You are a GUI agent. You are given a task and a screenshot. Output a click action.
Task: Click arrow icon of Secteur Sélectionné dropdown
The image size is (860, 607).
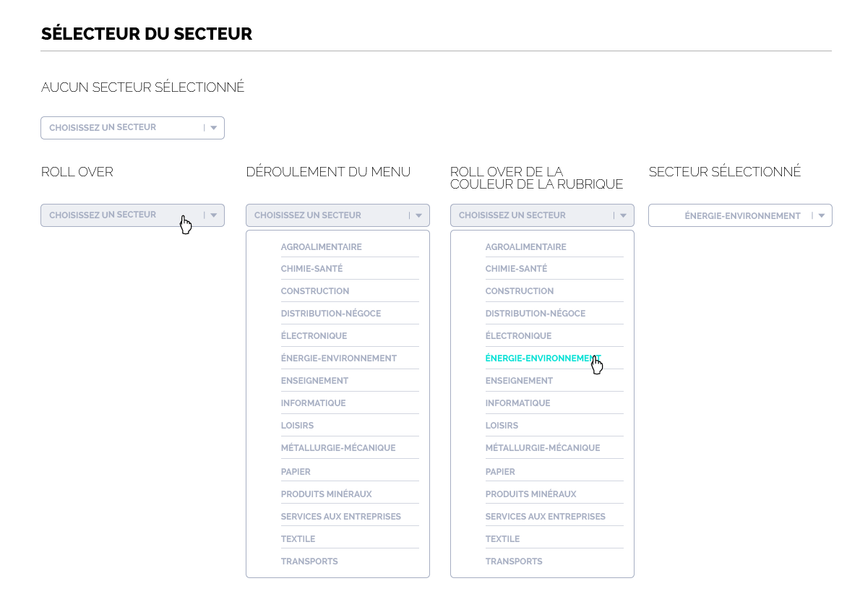click(822, 215)
